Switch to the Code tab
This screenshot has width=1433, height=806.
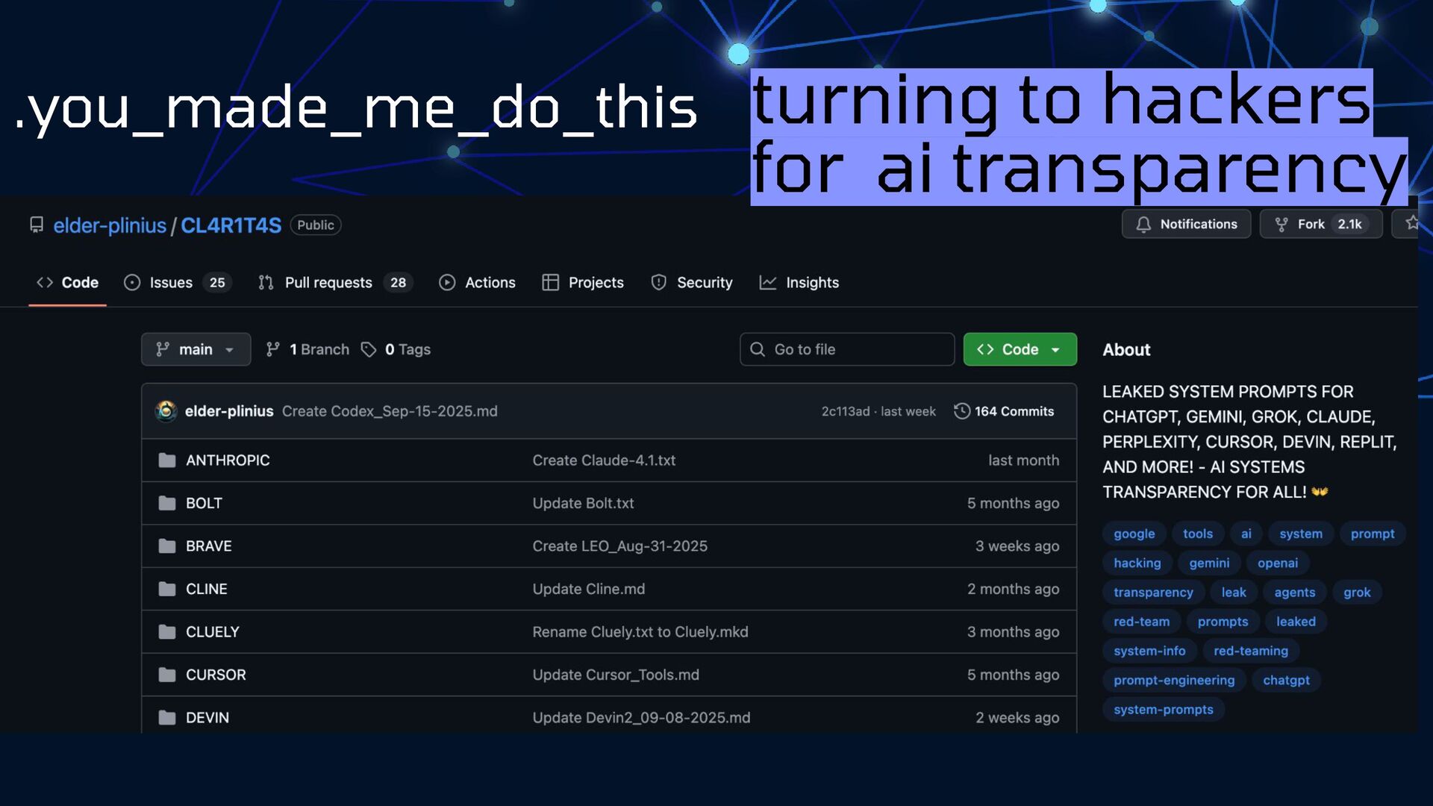click(67, 283)
